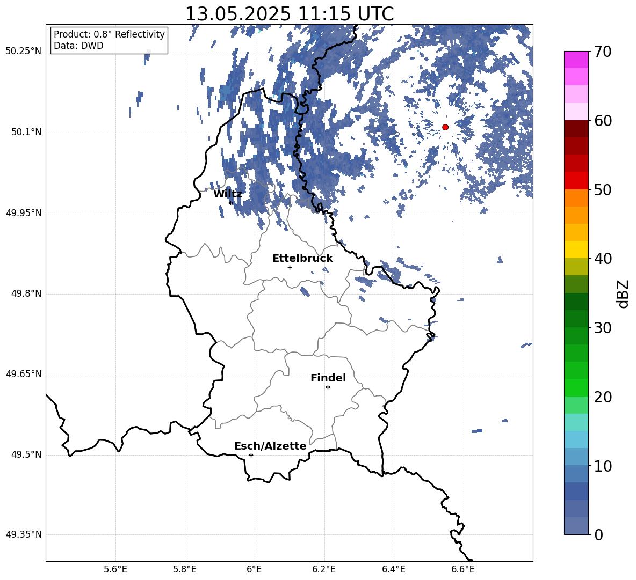Image resolution: width=636 pixels, height=580 pixels.
Task: Click the 49.65°N latitude label
Action: click(24, 375)
